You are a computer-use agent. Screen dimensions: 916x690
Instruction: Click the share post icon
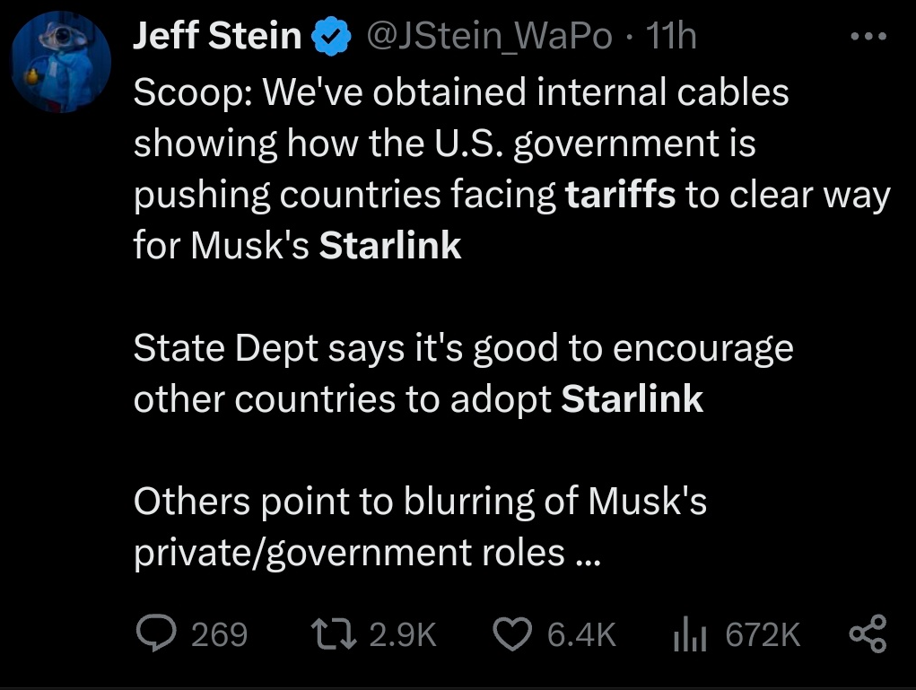click(868, 633)
